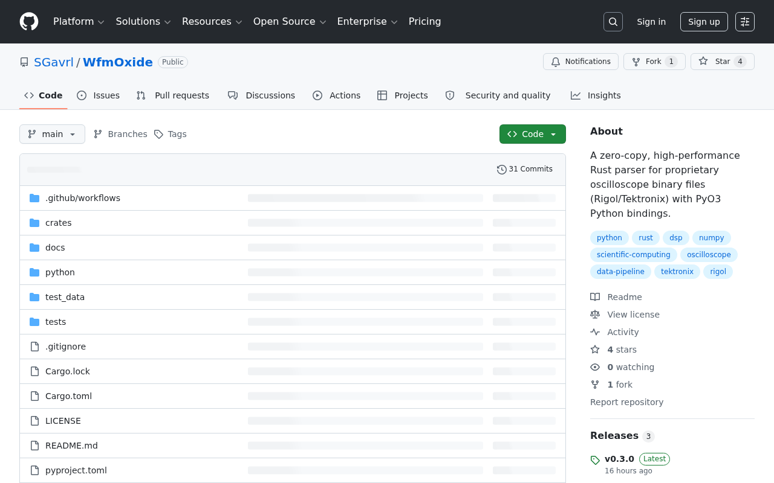Expand the Platform menu
This screenshot has width=774, height=483.
(79, 22)
